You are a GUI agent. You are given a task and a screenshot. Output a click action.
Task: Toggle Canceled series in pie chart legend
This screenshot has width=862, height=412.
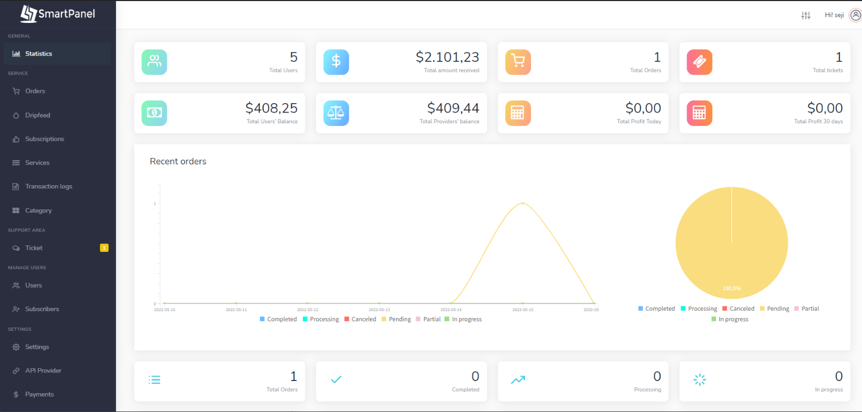738,308
